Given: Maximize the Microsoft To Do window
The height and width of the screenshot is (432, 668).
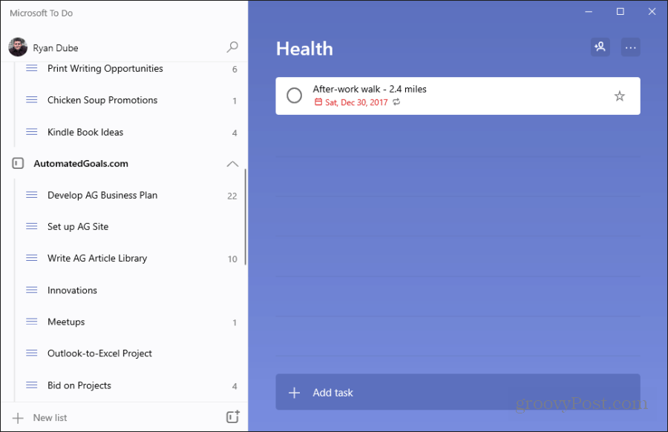Looking at the screenshot, I should pyautogui.click(x=620, y=12).
